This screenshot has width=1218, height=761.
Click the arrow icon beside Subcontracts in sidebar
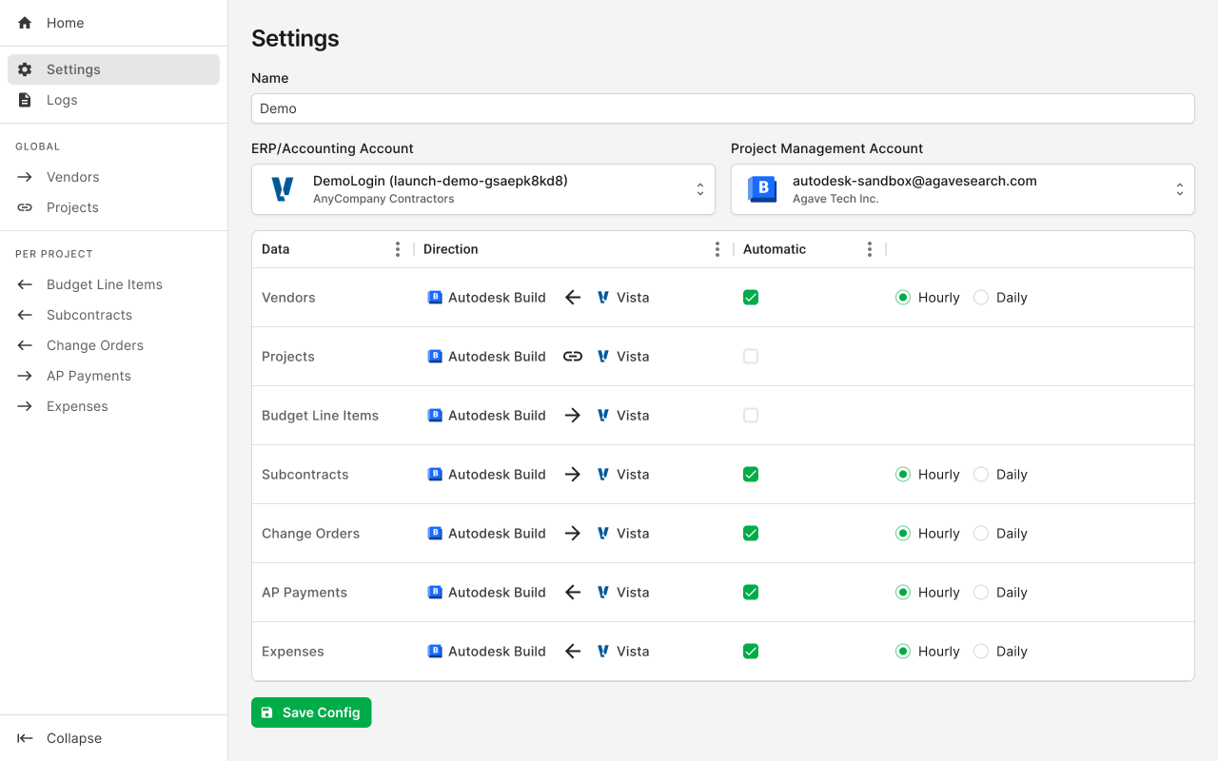[25, 315]
